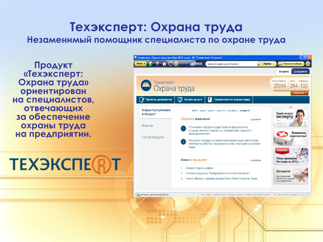The width and height of the screenshot is (323, 242).
Task: Open Новые образцы и формы документов link
Action: tap(221, 179)
